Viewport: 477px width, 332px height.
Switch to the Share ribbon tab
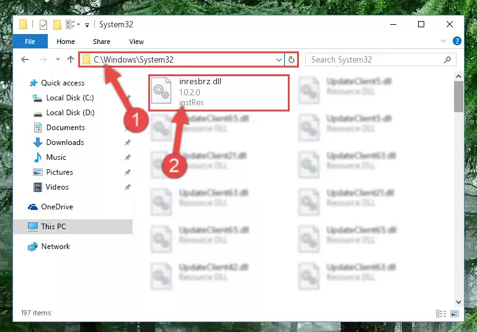[102, 41]
